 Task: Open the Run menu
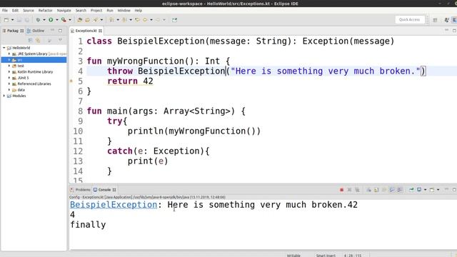[x=109, y=10]
